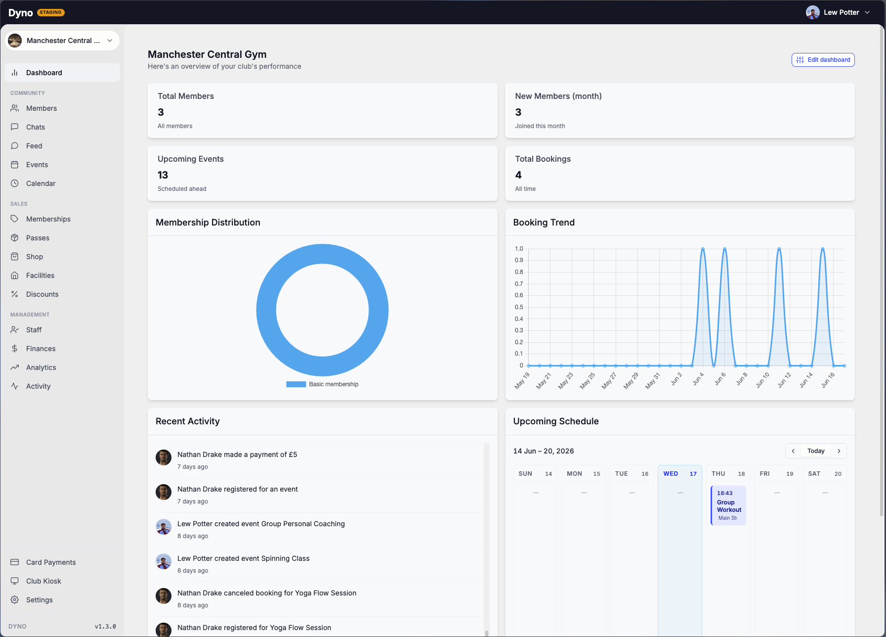Image resolution: width=886 pixels, height=637 pixels.
Task: Click "Nathan Drake registered for an event"
Action: (x=238, y=489)
